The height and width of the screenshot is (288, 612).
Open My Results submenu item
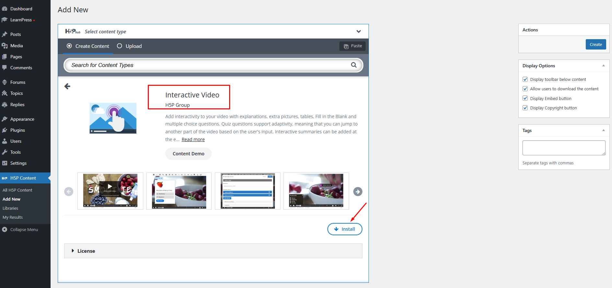point(13,217)
